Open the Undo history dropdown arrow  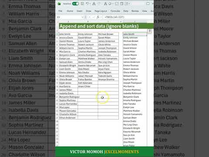[90, 4]
